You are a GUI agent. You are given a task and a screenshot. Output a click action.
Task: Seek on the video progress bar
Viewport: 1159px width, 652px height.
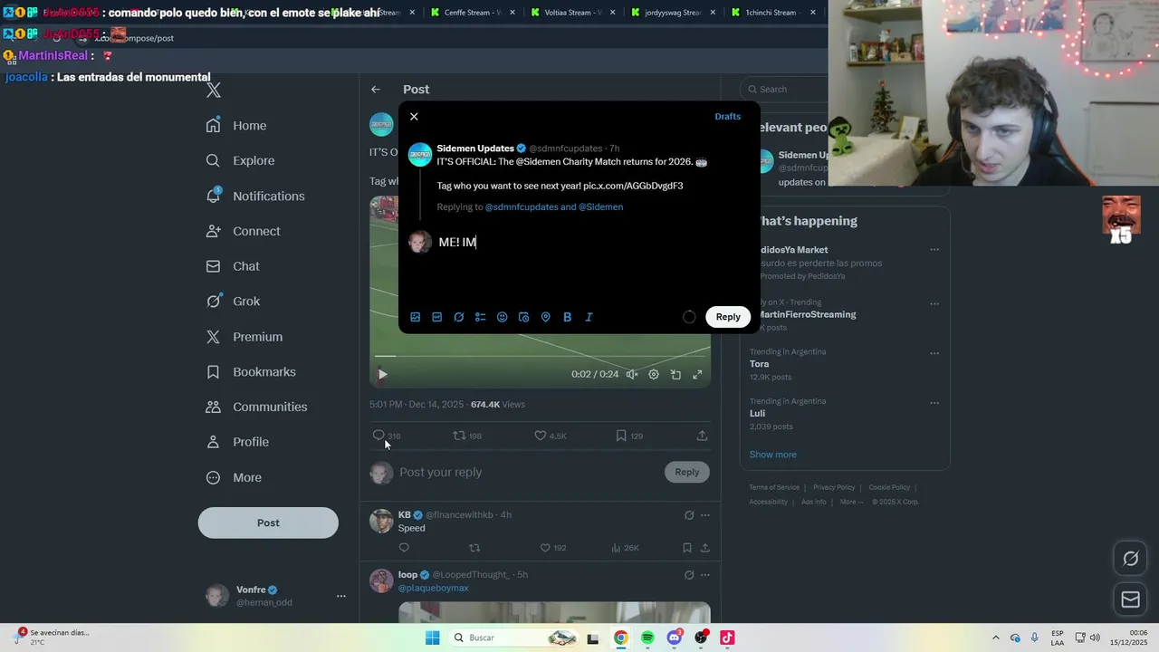tap(541, 356)
